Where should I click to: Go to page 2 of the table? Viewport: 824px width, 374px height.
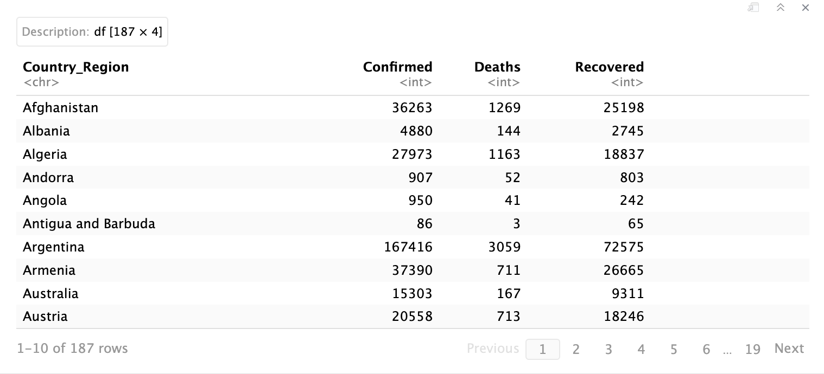576,349
